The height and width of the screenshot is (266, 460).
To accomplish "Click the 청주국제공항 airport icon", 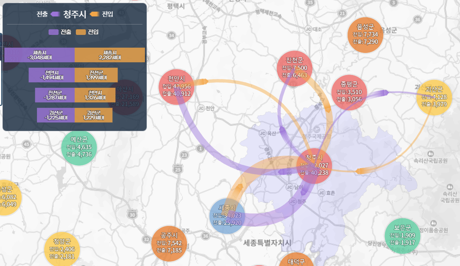I will tap(317, 129).
